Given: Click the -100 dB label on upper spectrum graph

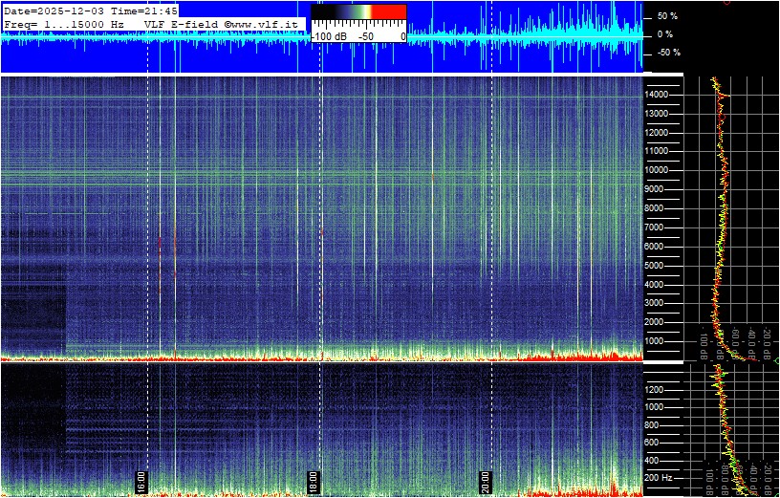Looking at the screenshot, I should [704, 343].
